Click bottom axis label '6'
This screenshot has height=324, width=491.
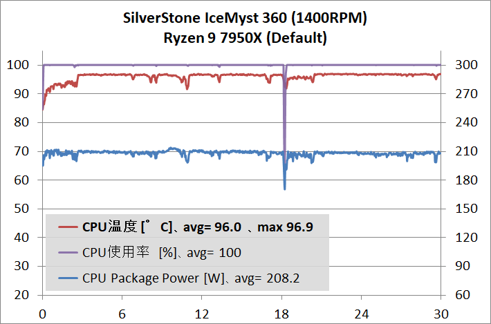(x=122, y=314)
